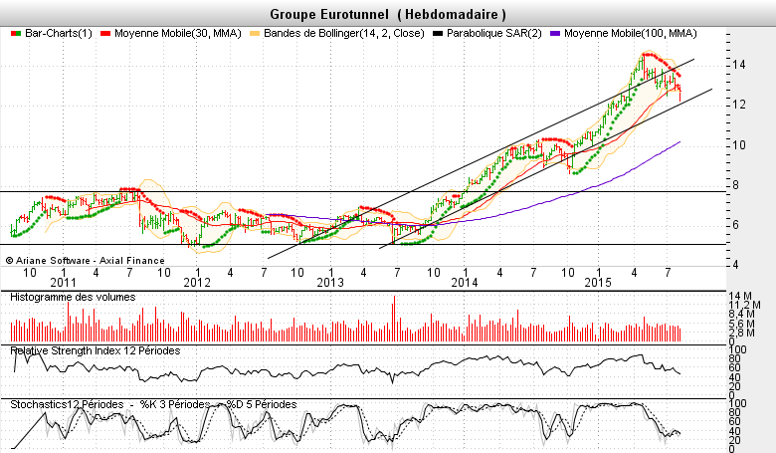Select the Bar-Charts(1) legend label
The image size is (776, 453).
(x=59, y=33)
